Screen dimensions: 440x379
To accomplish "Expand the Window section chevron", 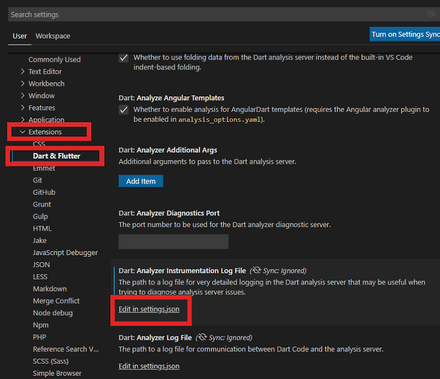I will point(23,96).
